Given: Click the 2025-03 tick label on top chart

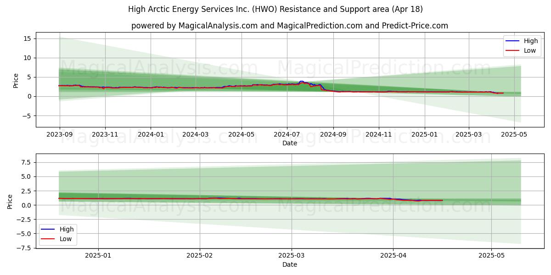Looking at the screenshot, I should click(469, 135).
